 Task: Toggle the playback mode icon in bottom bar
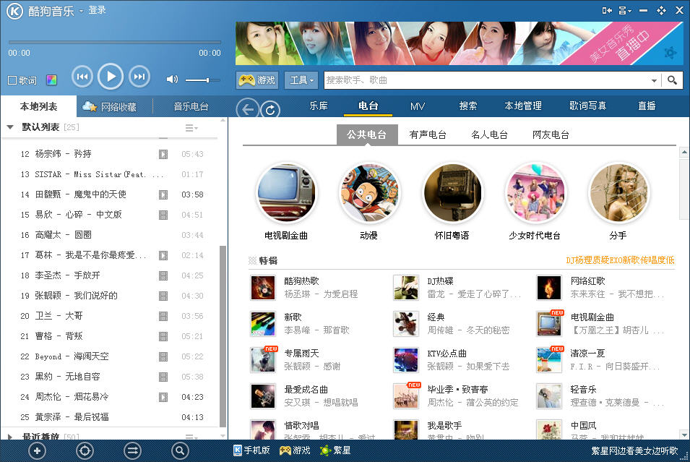[x=132, y=450]
